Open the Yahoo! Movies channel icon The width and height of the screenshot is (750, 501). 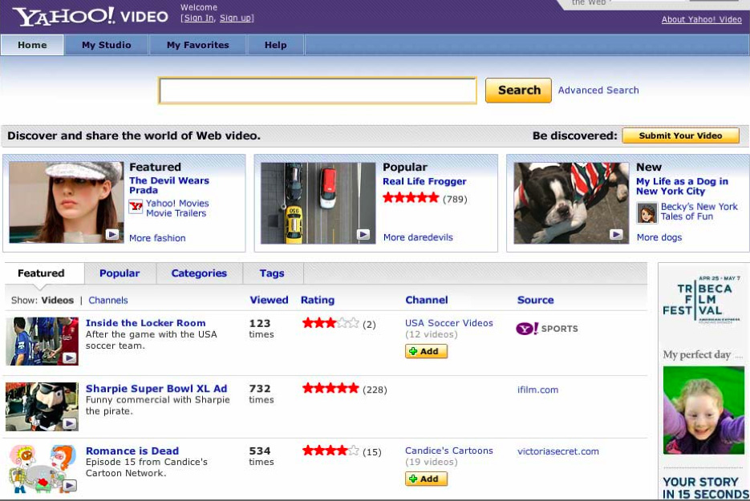point(136,207)
